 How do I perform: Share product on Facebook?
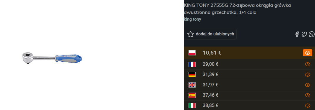pos(297,34)
